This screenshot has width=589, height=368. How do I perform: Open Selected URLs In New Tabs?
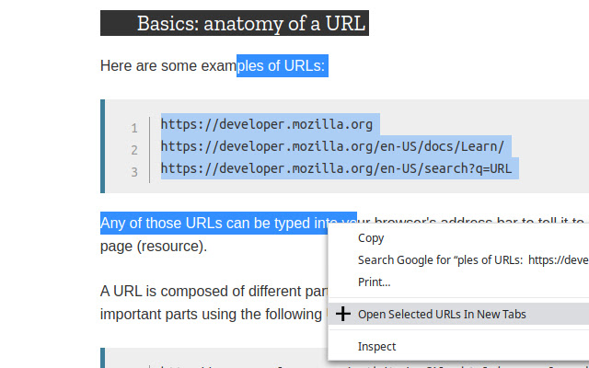coord(442,314)
